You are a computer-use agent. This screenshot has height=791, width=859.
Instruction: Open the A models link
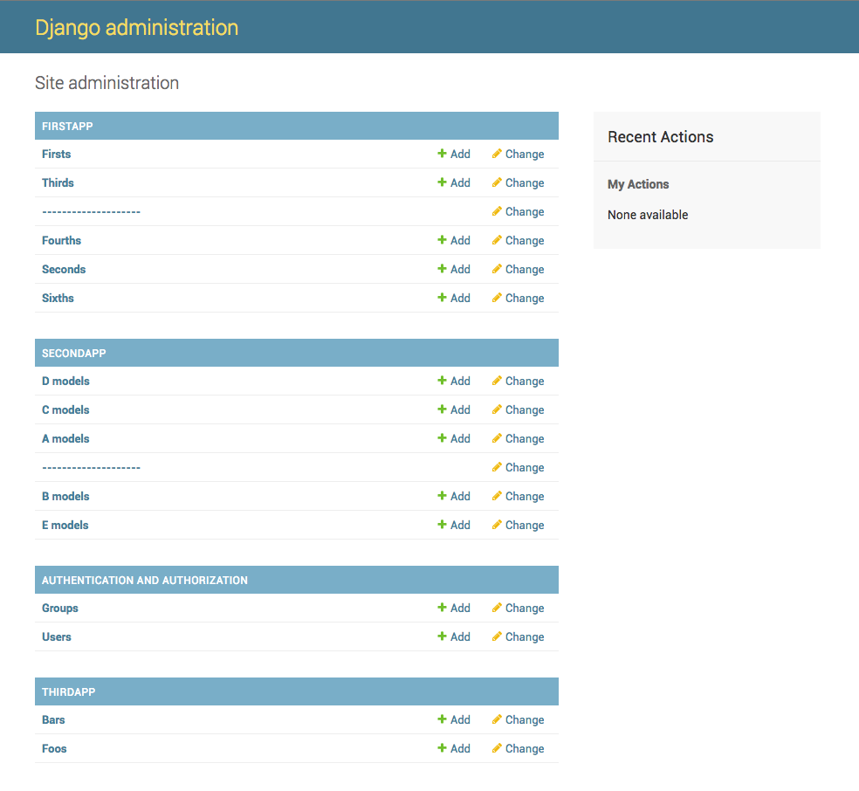65,438
